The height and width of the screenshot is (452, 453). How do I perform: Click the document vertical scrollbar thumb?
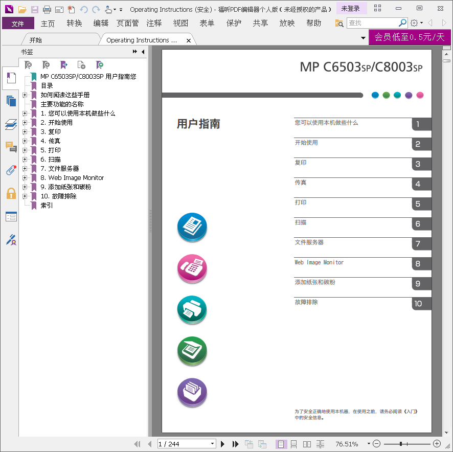tap(447, 61)
